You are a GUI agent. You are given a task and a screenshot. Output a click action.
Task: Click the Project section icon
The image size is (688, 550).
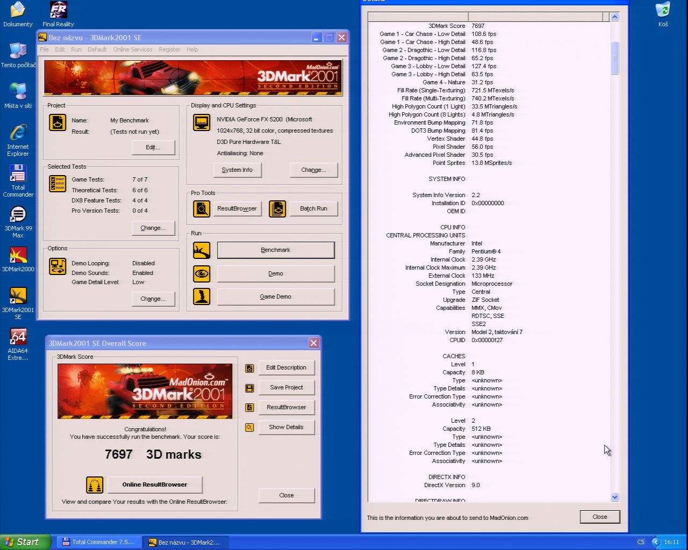tap(58, 122)
